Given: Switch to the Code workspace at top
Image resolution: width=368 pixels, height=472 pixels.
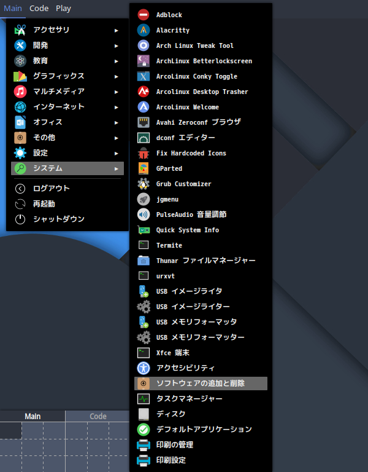Looking at the screenshot, I should click(x=39, y=9).
